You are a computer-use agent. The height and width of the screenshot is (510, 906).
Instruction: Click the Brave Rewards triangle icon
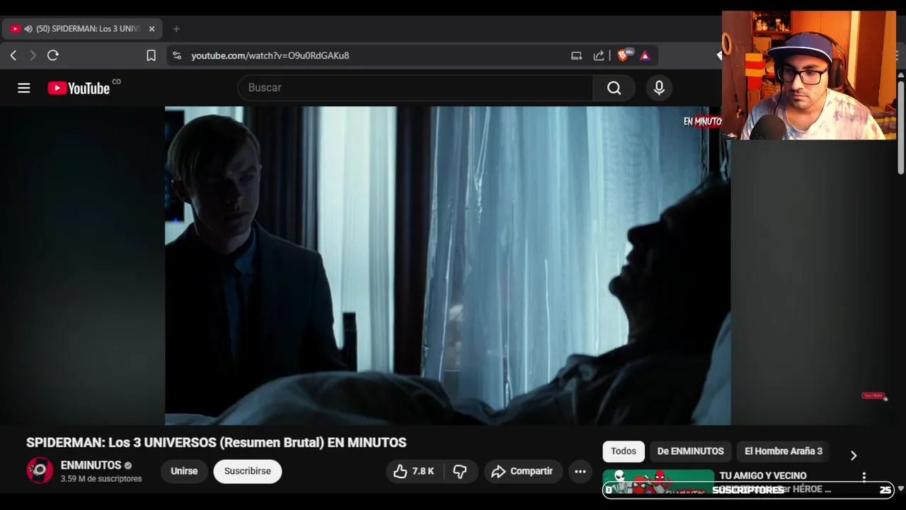[x=645, y=55]
